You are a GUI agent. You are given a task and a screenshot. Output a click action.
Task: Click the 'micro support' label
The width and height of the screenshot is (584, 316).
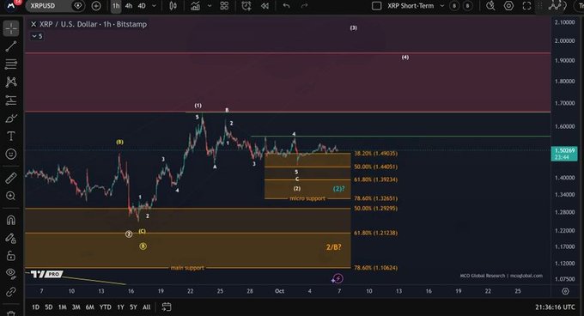[307, 198]
